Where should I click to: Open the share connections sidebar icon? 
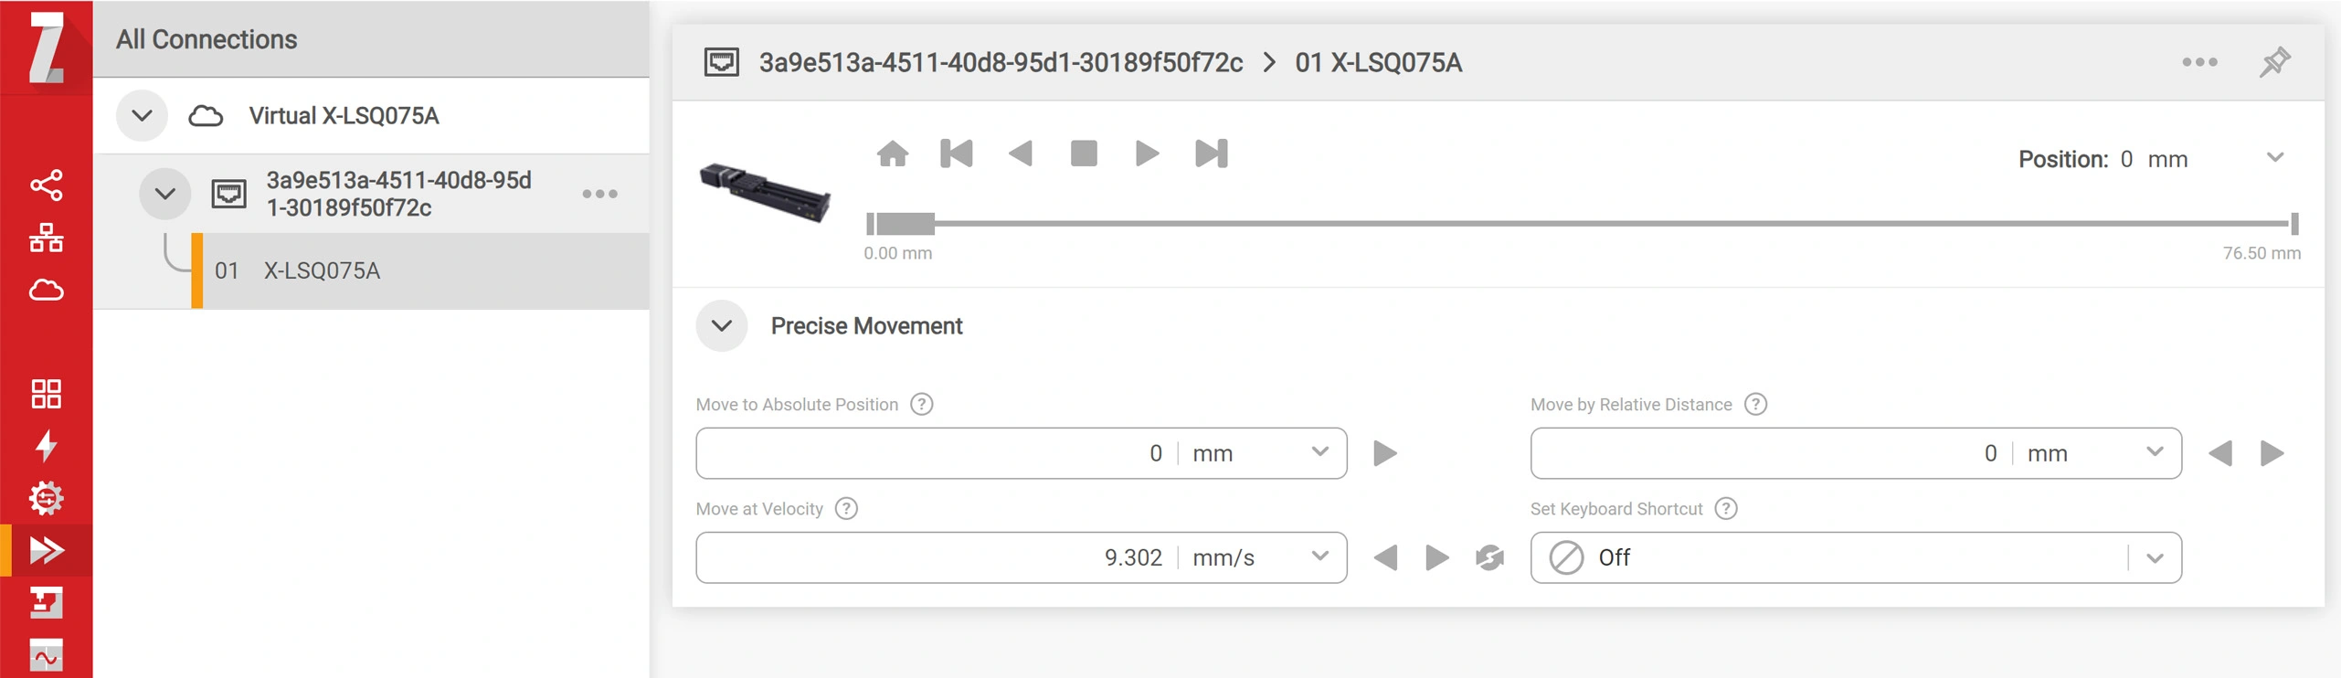pos(46,185)
